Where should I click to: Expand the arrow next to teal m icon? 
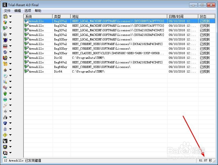click(11, 99)
